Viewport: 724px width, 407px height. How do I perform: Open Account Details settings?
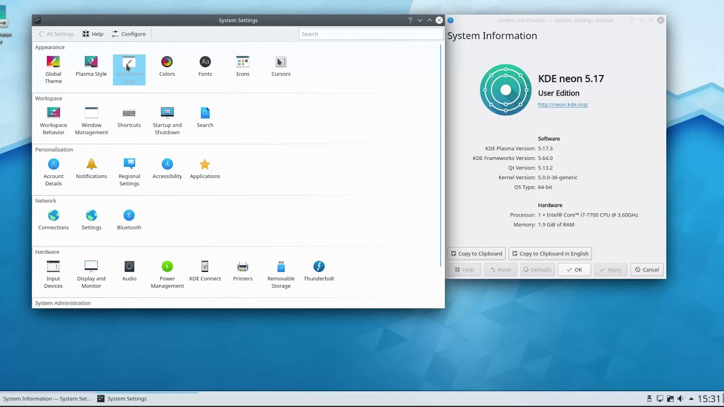(x=53, y=172)
